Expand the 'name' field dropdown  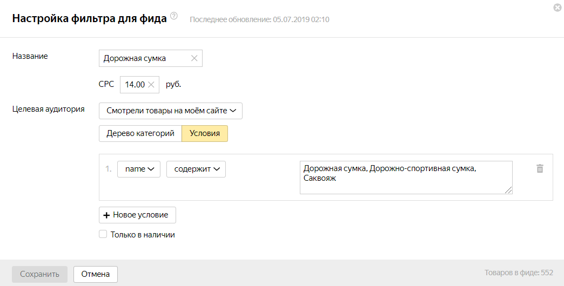click(x=139, y=169)
